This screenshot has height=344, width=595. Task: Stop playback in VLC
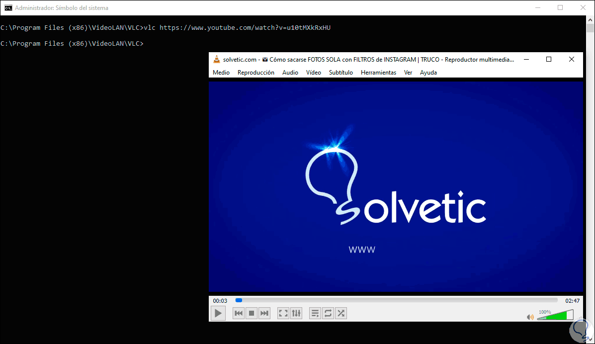coord(251,313)
